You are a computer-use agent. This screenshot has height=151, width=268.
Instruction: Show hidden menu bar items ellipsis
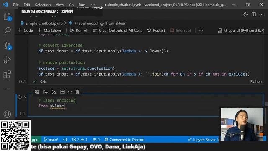pyautogui.click(x=93, y=5)
